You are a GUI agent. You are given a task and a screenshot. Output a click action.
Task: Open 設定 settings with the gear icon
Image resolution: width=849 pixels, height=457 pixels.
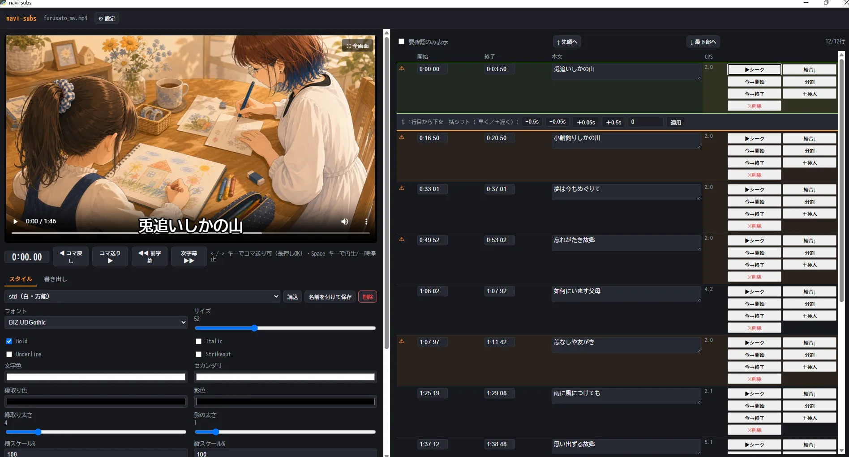107,19
